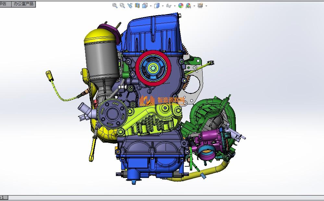Expand the View Orientation dropdown arrow
324x201 pixels.
coord(151,6)
